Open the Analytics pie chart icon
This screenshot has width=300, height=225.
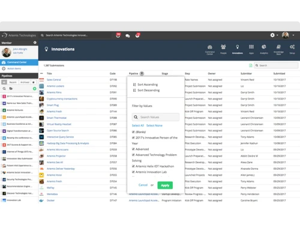[x=264, y=47]
